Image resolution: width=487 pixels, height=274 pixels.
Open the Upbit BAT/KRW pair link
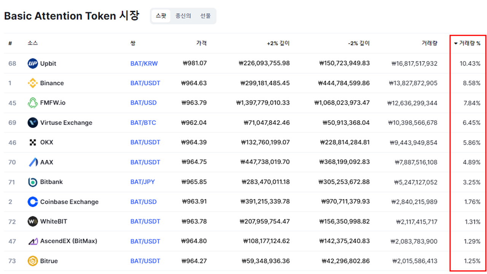coord(144,64)
